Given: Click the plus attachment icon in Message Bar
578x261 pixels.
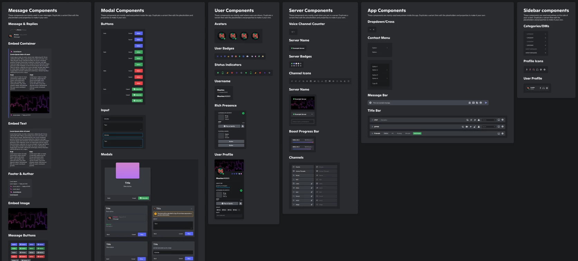Looking at the screenshot, I should click(x=370, y=103).
